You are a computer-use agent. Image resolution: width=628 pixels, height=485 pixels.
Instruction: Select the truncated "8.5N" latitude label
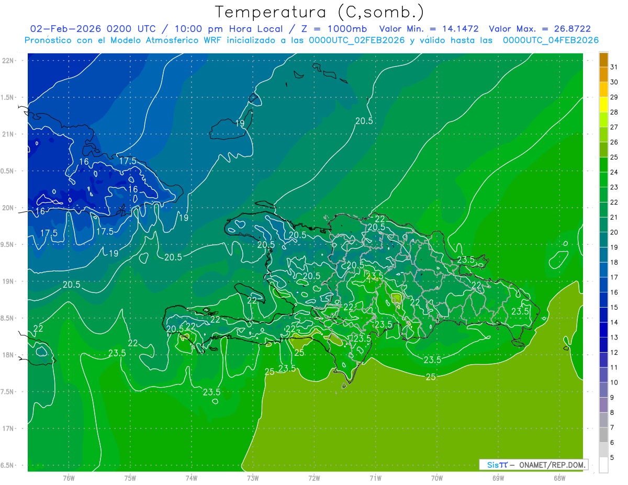pyautogui.click(x=8, y=318)
